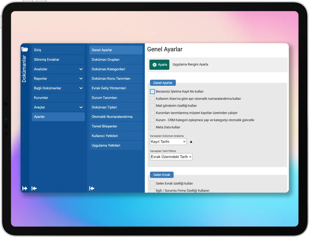Collapse the settings submenu using its left-arrow icon
Viewport: 309px width, 237px height.
tap(92, 188)
